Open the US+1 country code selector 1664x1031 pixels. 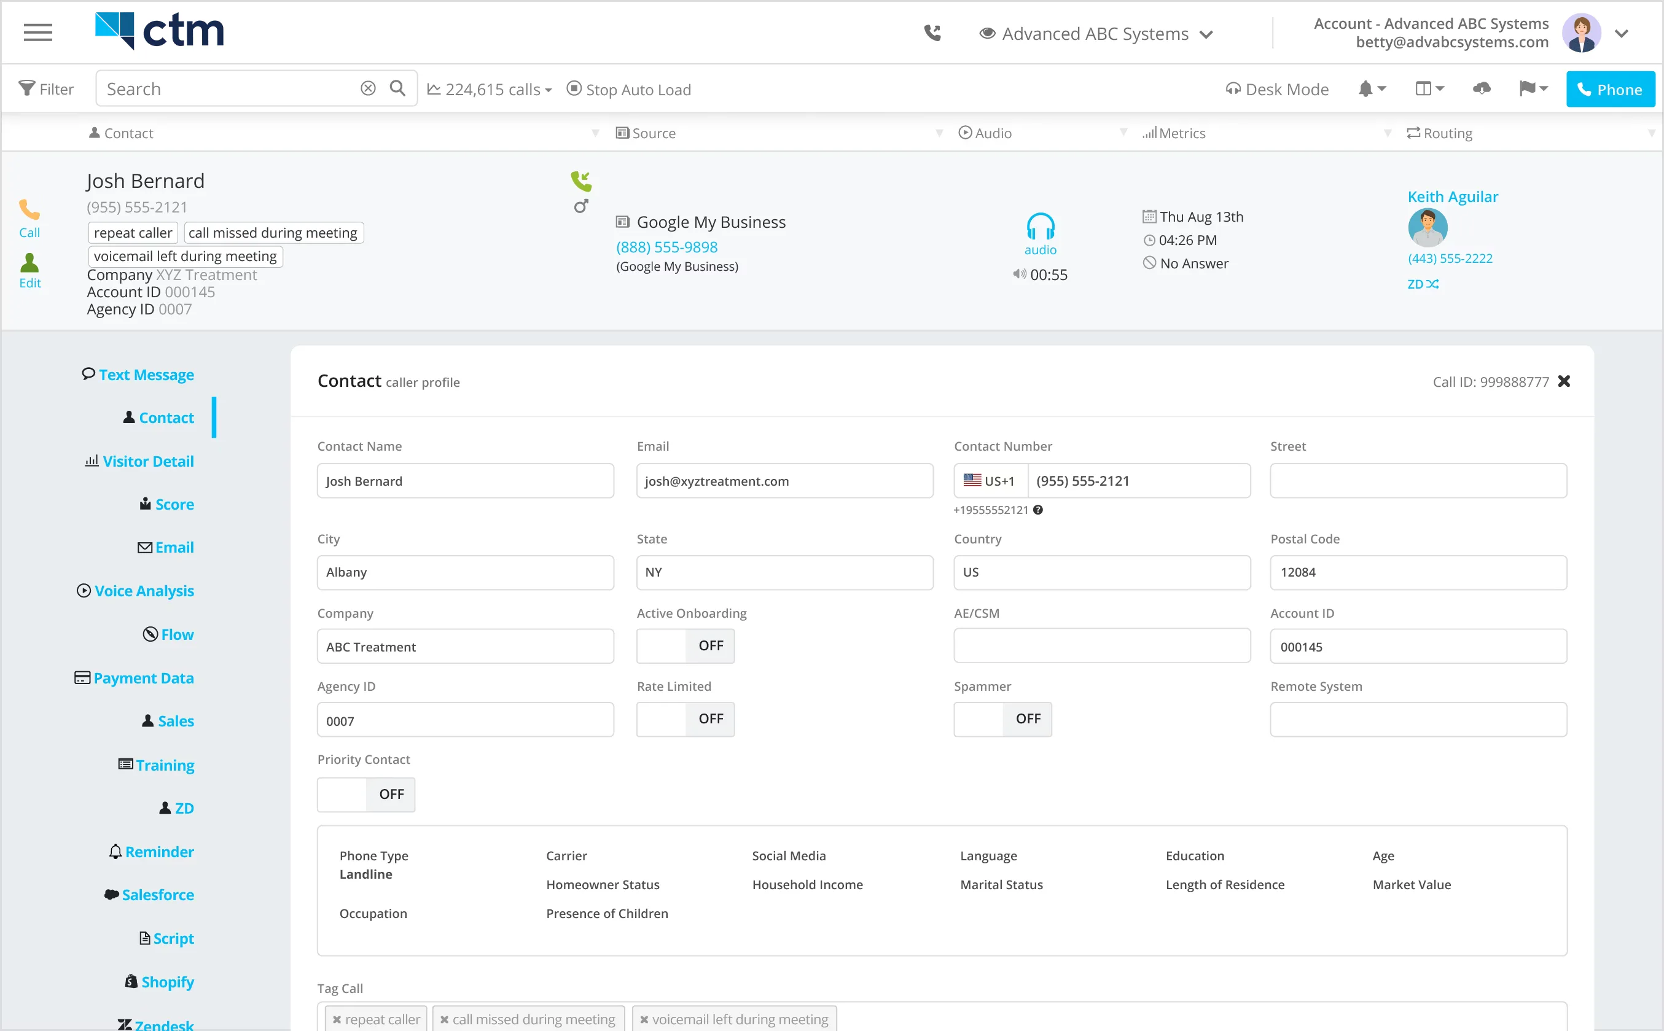click(x=991, y=481)
